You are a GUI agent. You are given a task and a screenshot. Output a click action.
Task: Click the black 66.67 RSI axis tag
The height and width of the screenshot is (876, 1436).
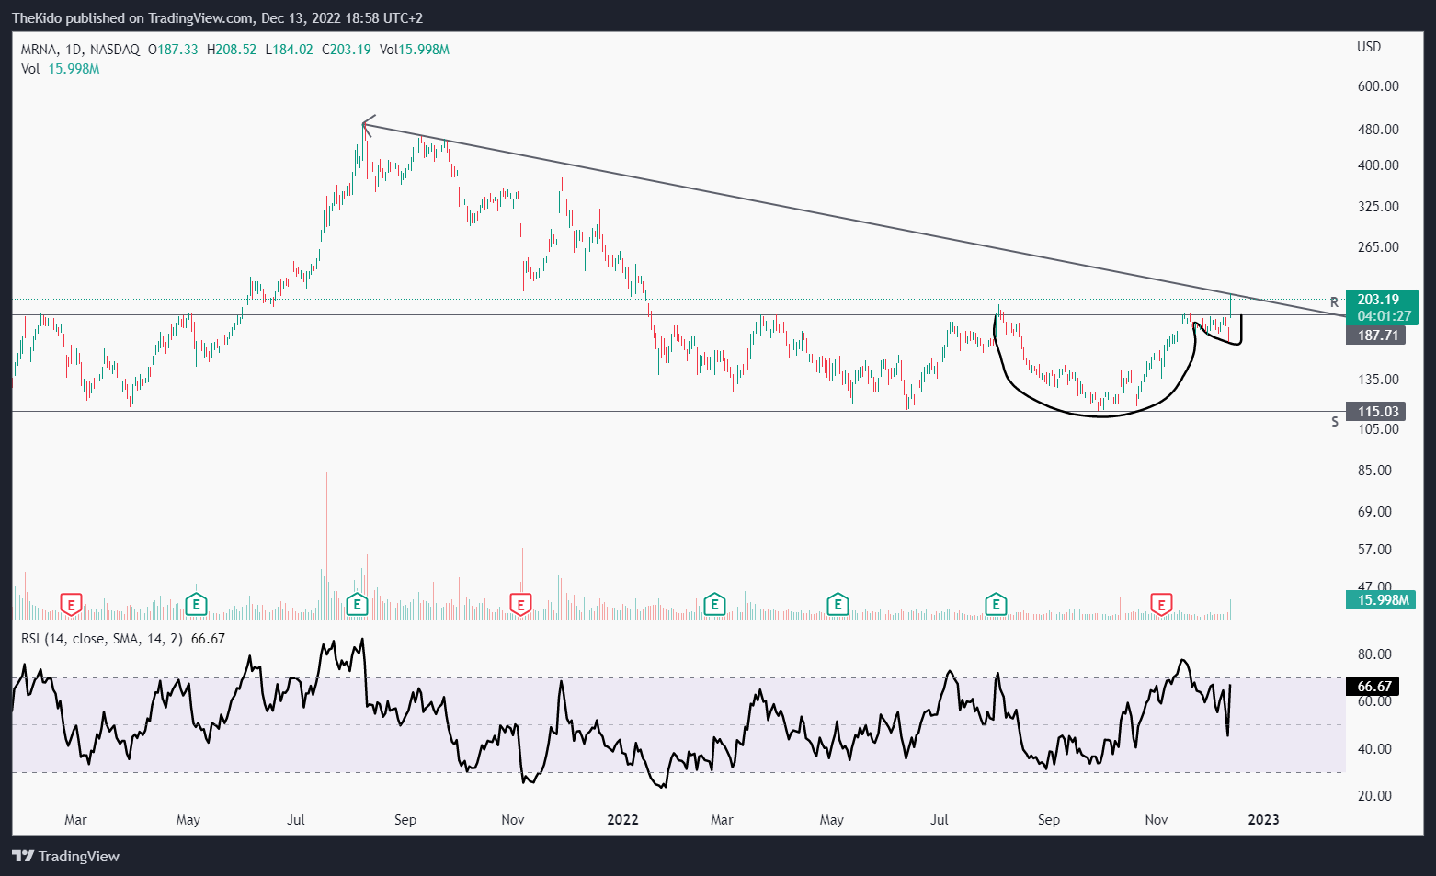point(1373,687)
